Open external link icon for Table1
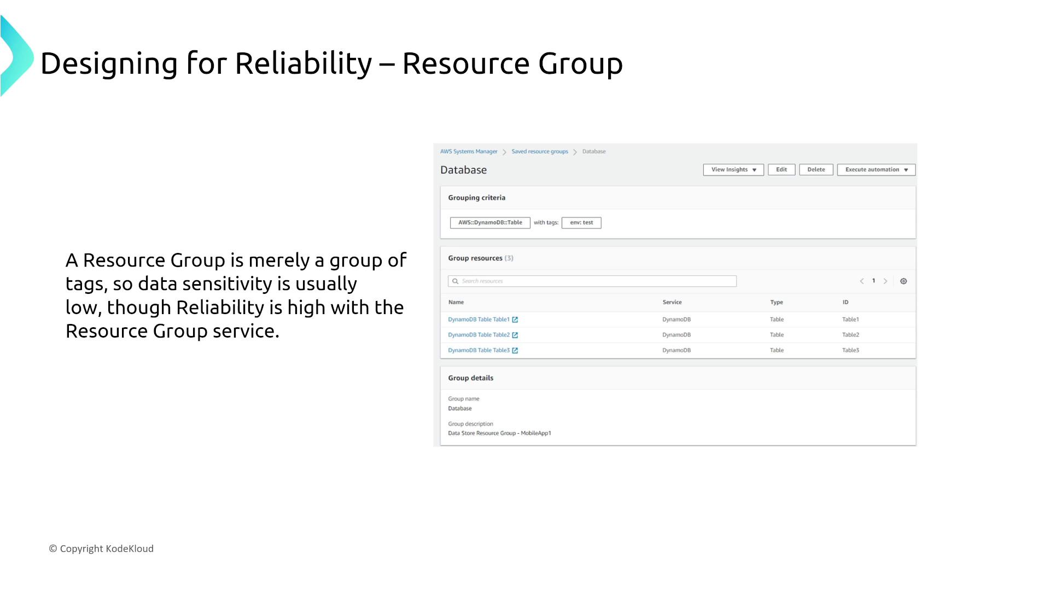The width and height of the screenshot is (1050, 590). (x=515, y=320)
